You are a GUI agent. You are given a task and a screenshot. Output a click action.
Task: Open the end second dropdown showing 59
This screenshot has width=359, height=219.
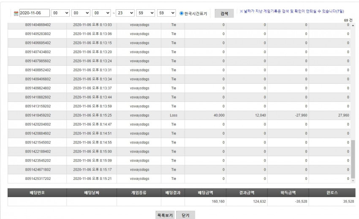pyautogui.click(x=166, y=13)
